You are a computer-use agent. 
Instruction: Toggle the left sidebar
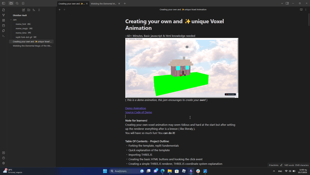pos(4,3)
